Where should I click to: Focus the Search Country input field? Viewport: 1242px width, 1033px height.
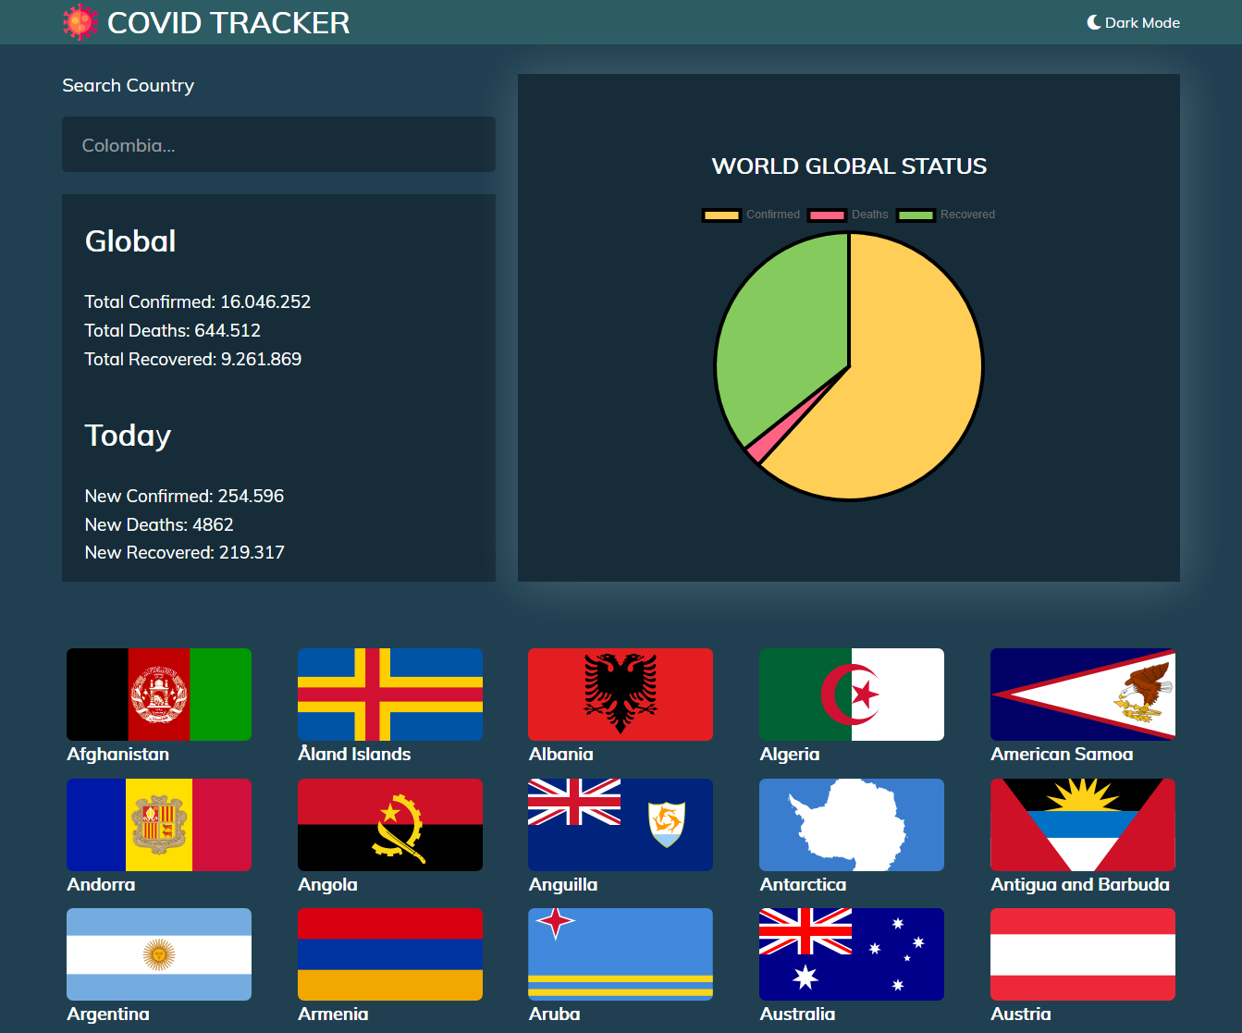278,144
